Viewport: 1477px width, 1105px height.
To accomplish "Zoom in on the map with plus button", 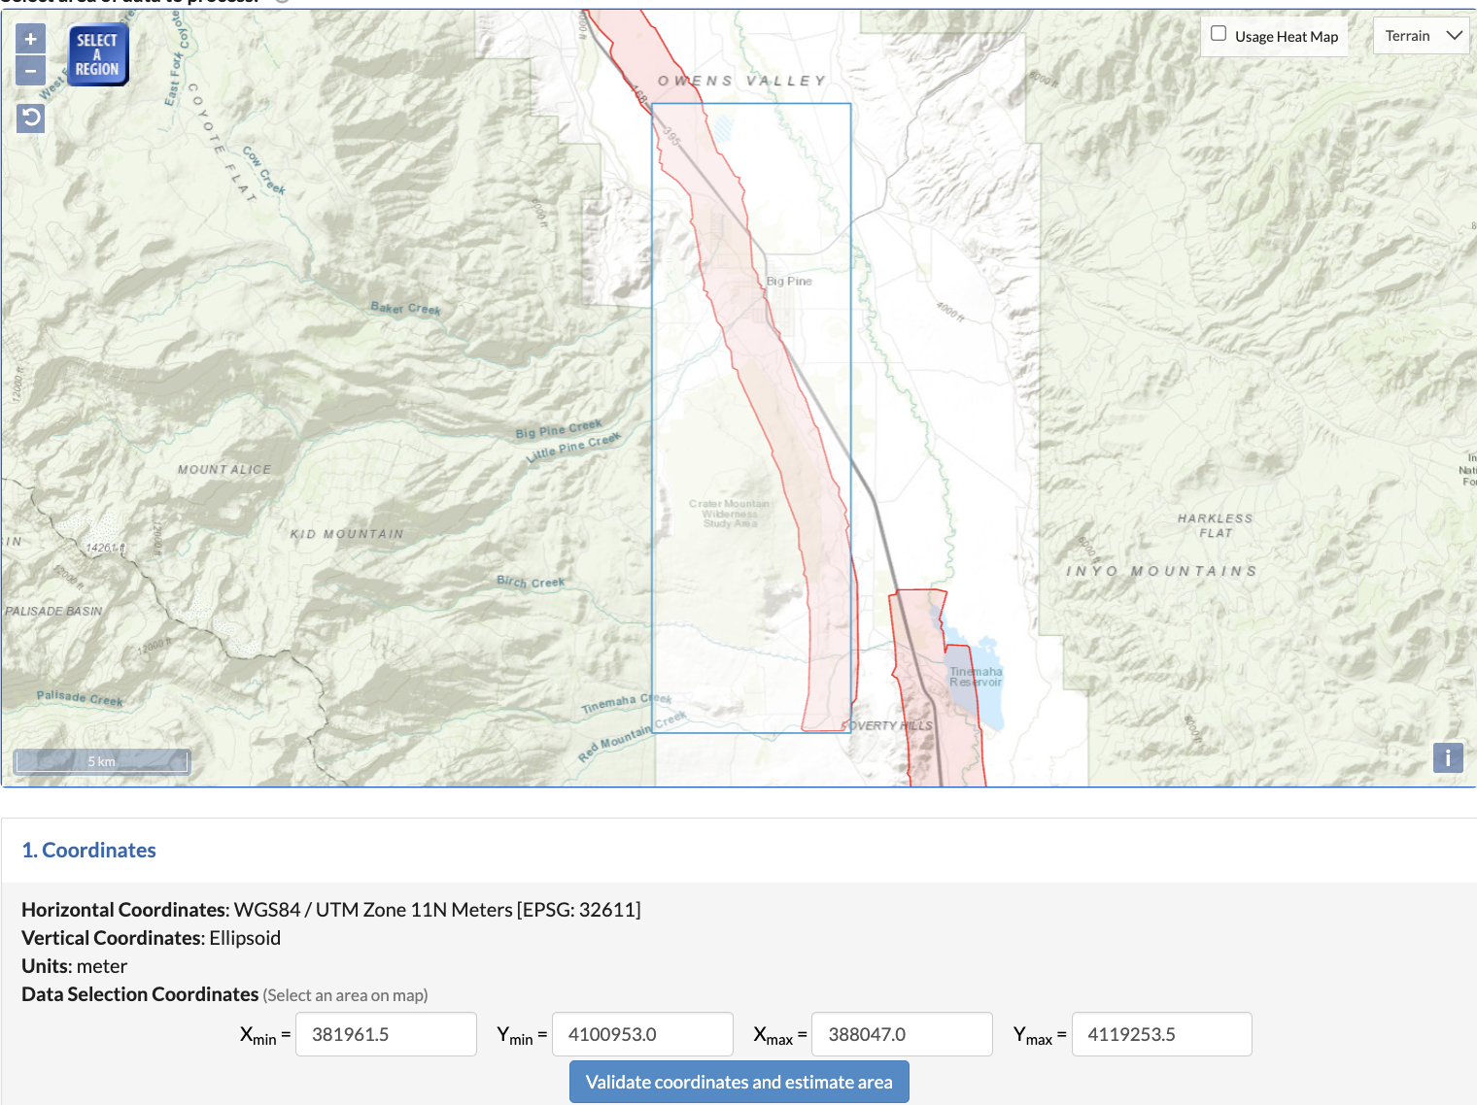I will [30, 39].
